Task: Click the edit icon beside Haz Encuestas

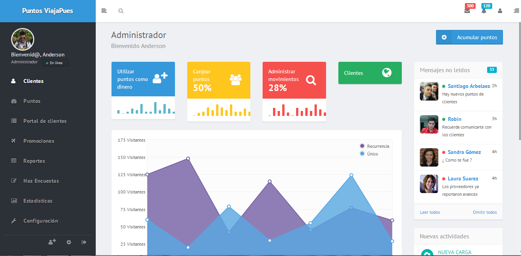Action: pos(14,181)
